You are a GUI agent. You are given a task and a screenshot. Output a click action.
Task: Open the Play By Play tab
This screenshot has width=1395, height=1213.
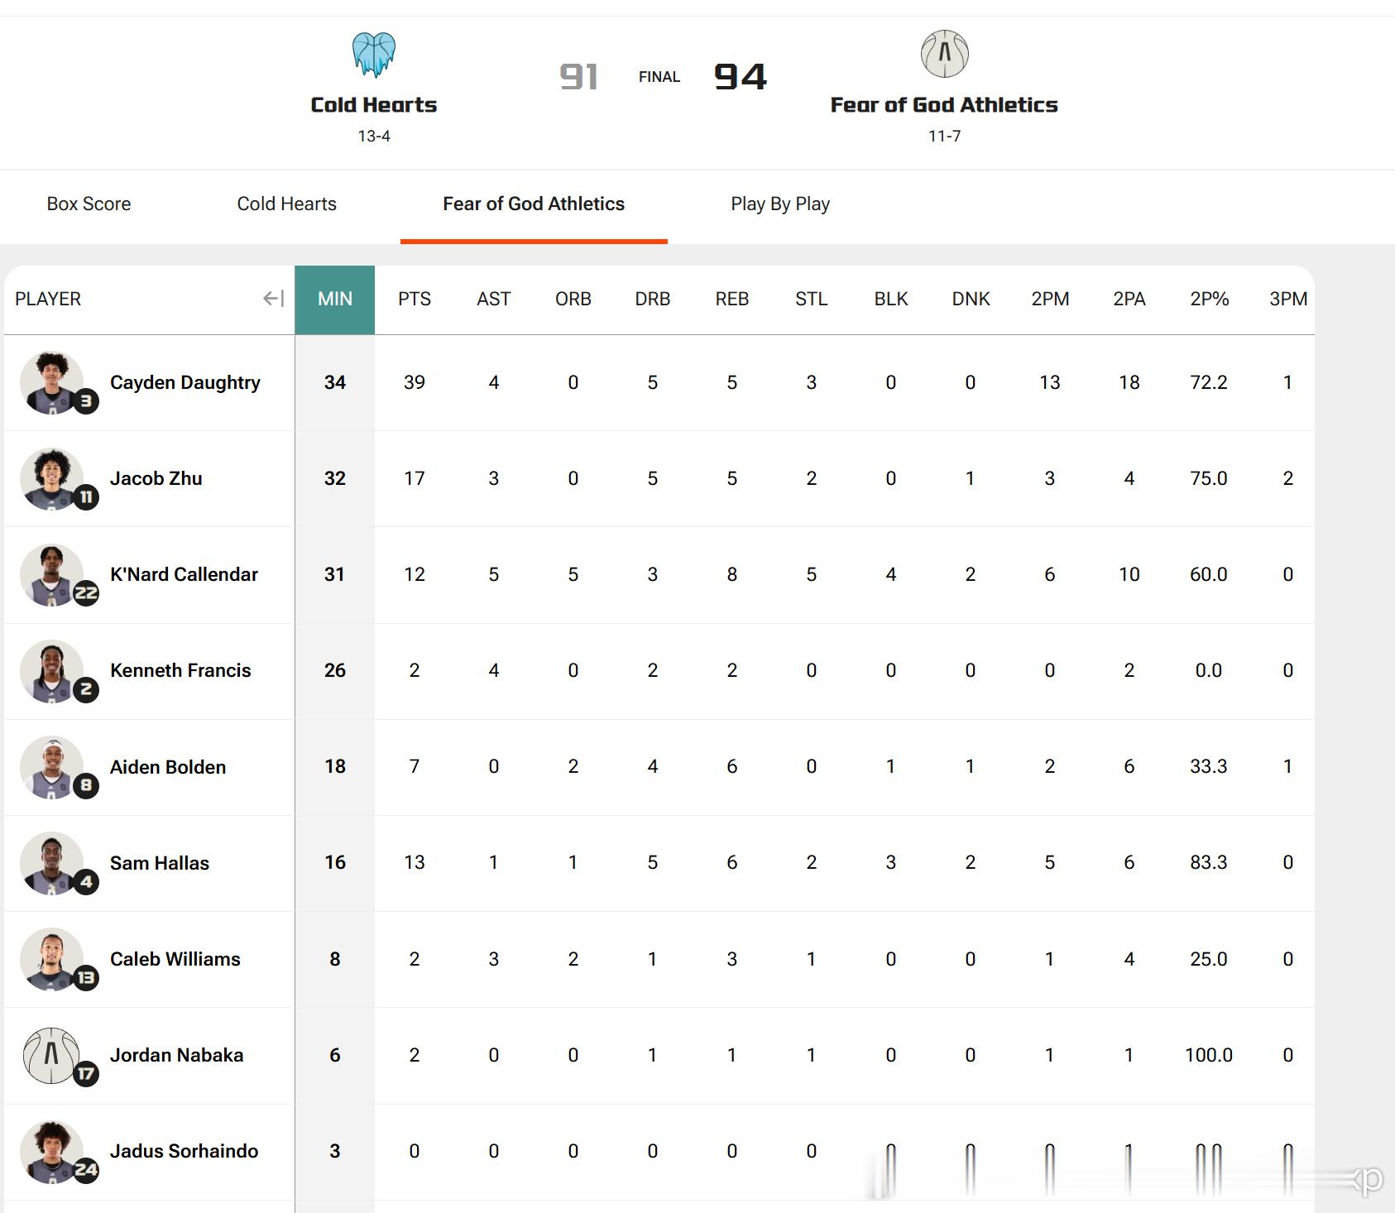point(780,204)
